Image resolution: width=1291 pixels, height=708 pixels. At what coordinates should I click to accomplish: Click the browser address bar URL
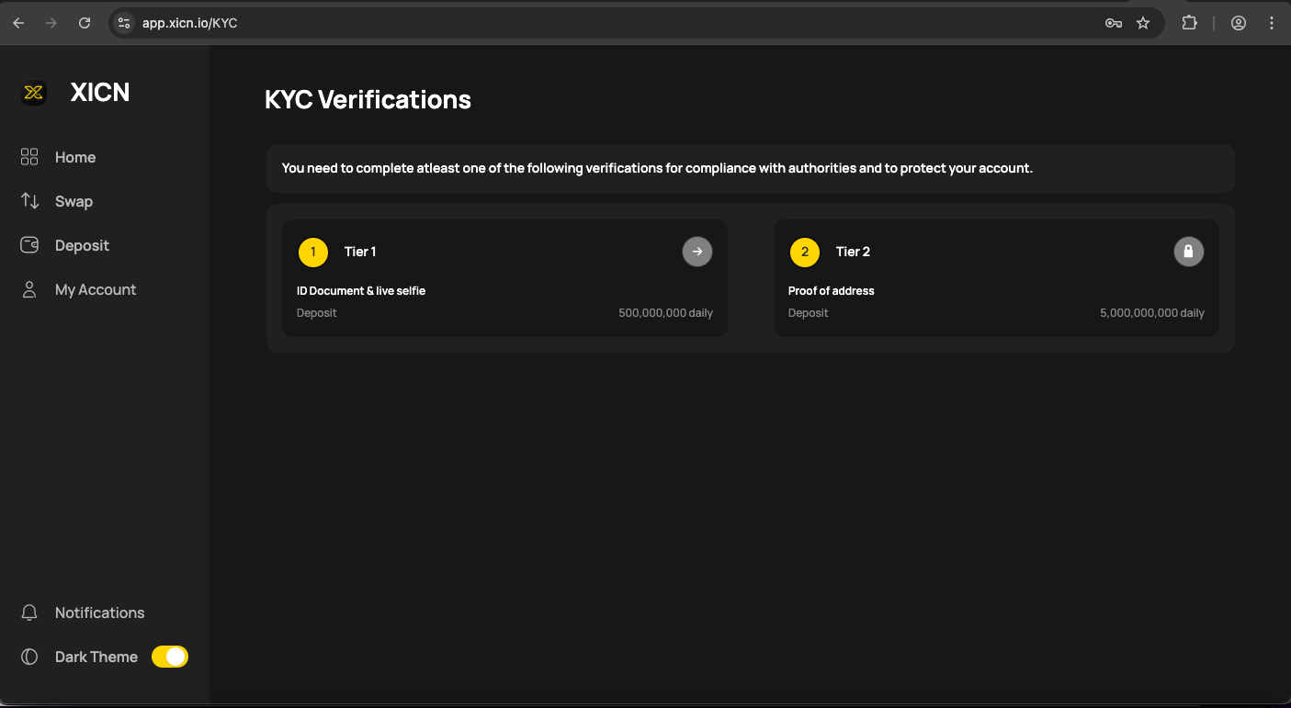189,23
